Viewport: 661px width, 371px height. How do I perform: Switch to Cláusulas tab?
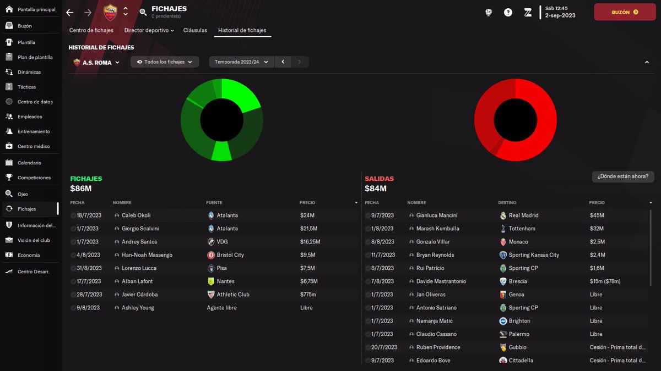click(195, 30)
